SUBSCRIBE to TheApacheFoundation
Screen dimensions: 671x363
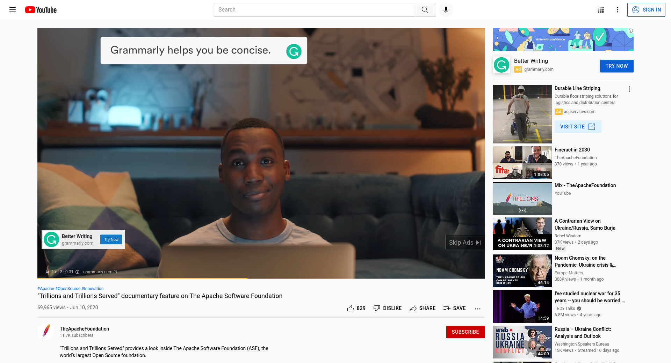pyautogui.click(x=465, y=332)
